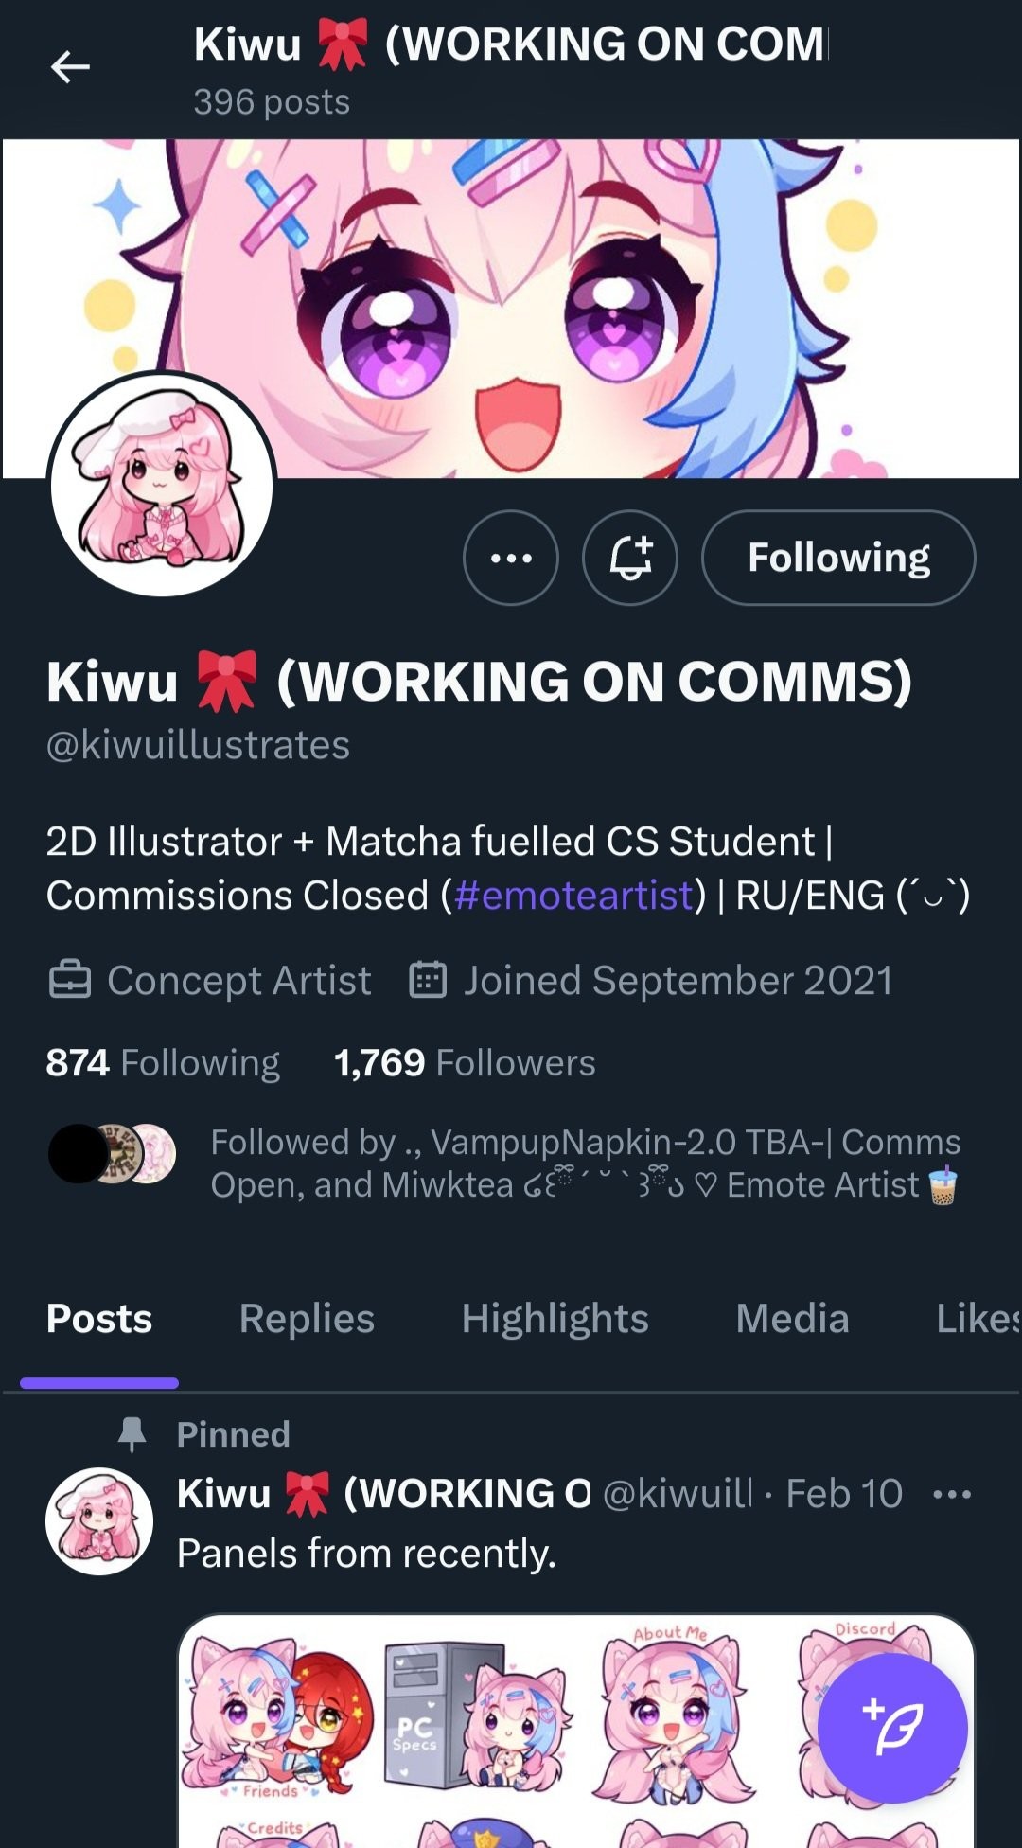Screen dimensions: 1022x1848
Task: Turn on post notifications bell icon
Action: pos(630,558)
